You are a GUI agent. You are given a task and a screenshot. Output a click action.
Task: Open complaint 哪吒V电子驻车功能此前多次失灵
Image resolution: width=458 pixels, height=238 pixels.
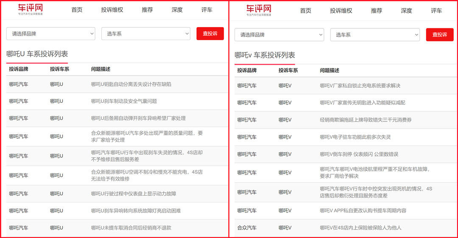coord(355,137)
